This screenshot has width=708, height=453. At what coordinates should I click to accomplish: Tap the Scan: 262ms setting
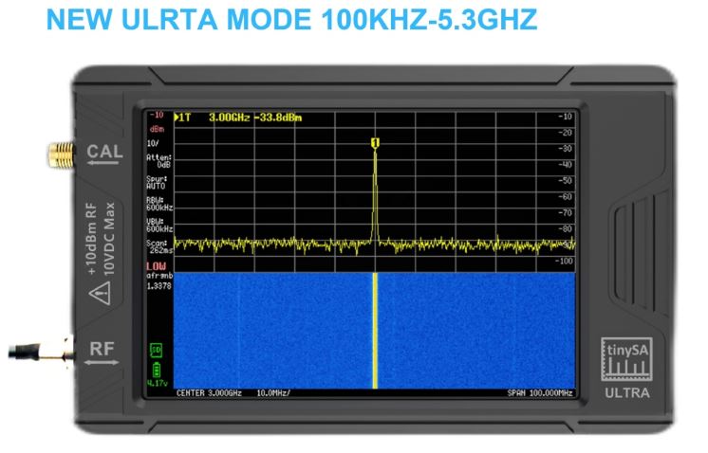pyautogui.click(x=159, y=246)
